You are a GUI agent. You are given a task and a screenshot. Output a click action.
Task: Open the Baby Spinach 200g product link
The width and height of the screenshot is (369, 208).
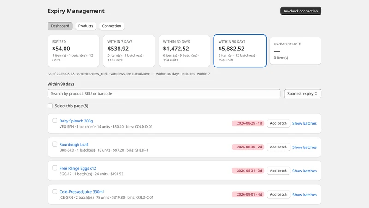[76, 121]
